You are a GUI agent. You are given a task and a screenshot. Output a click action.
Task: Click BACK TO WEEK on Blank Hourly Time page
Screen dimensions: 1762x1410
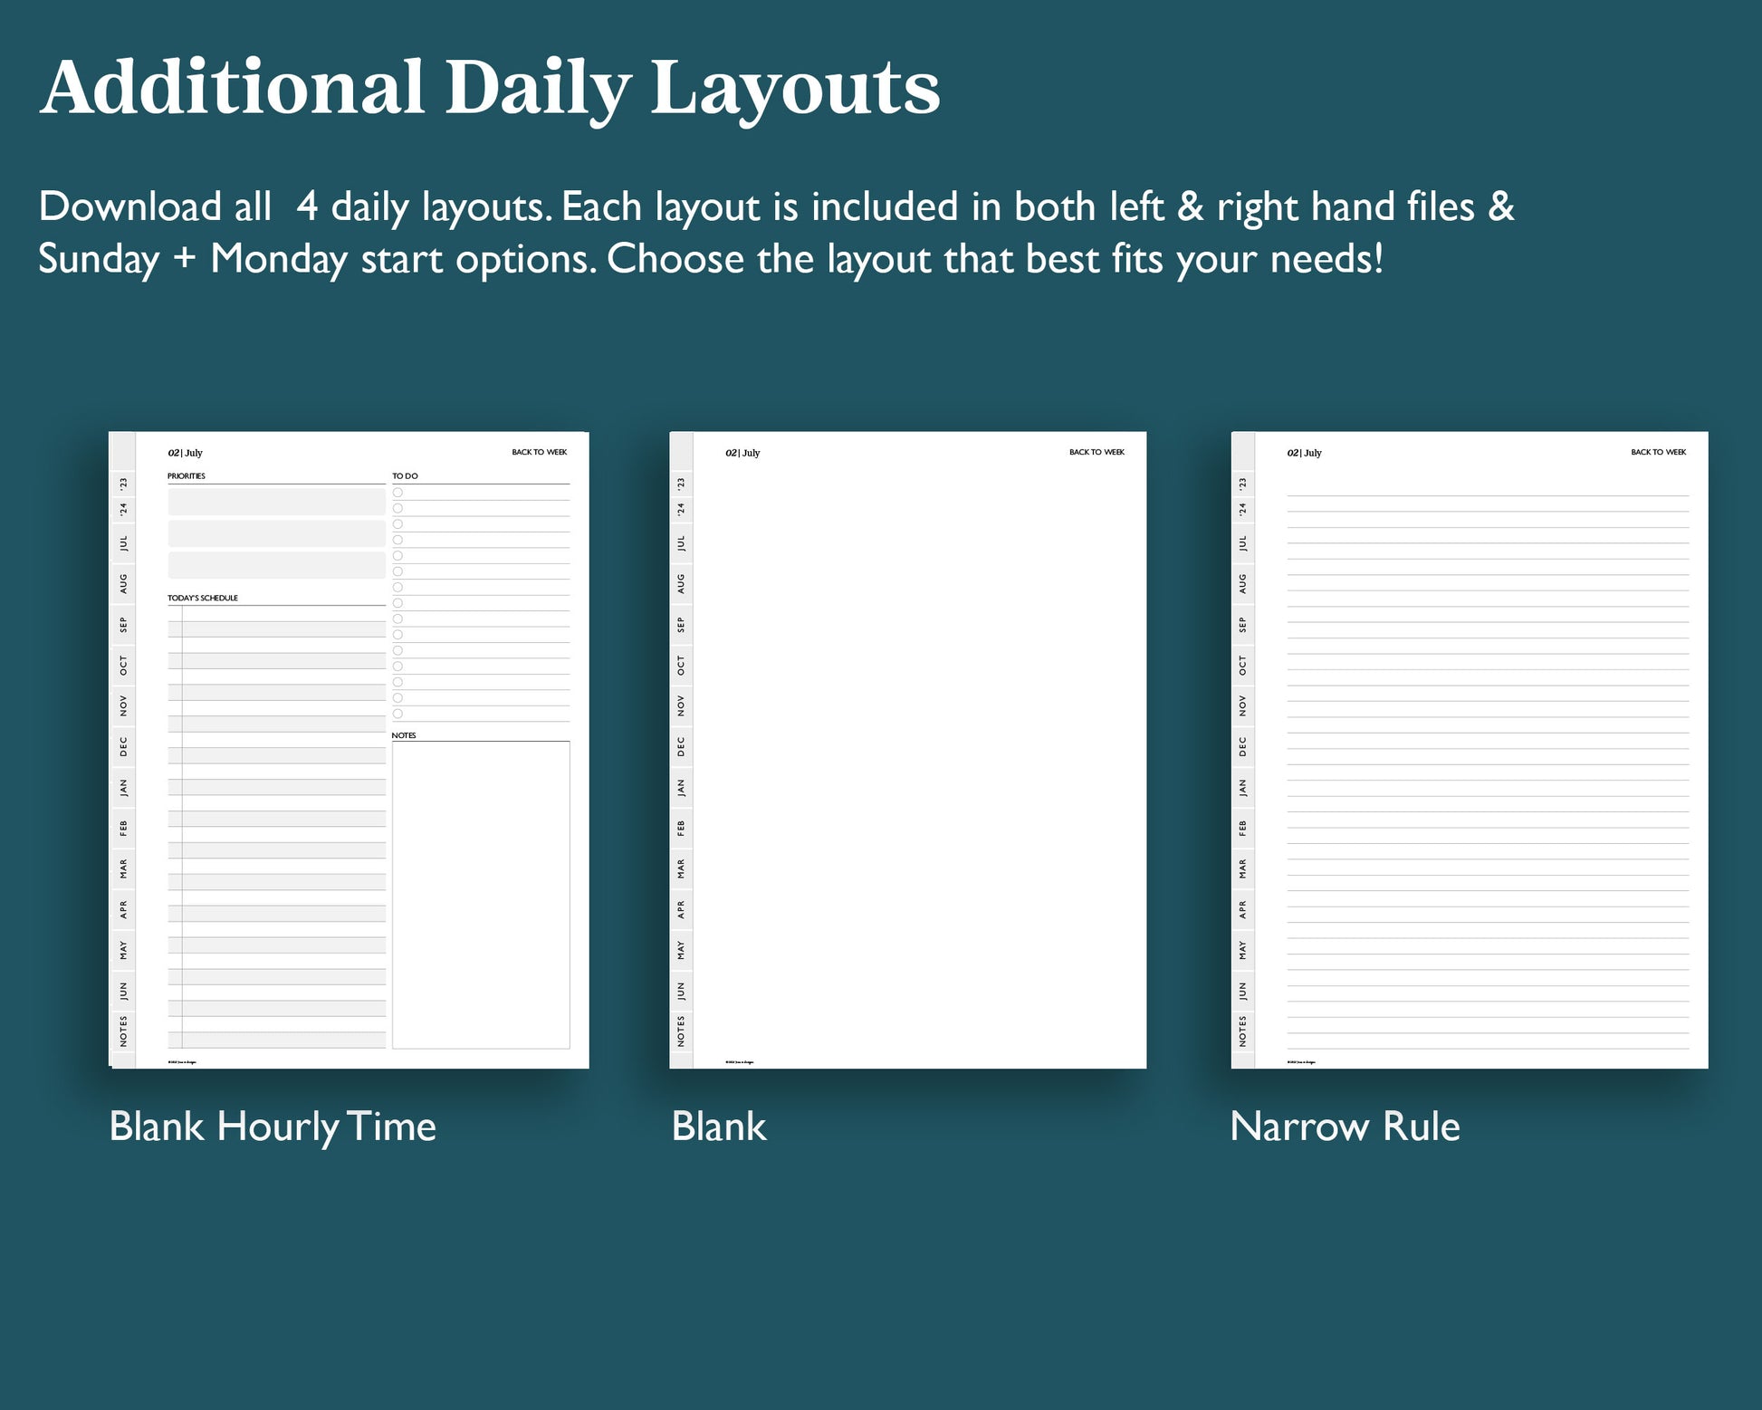pos(539,452)
